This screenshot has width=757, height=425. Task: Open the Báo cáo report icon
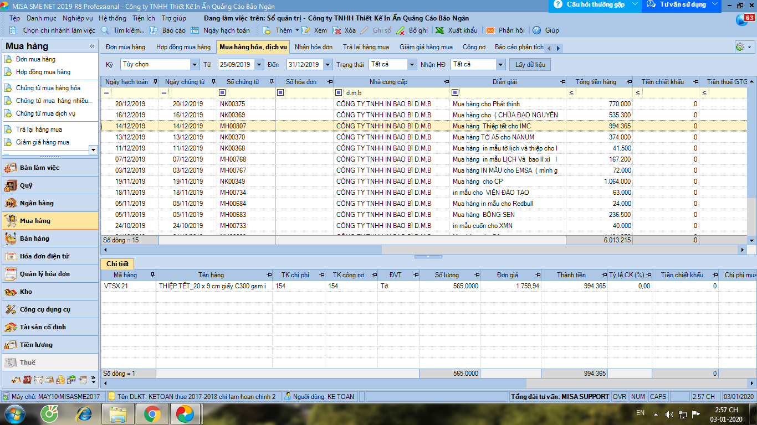pyautogui.click(x=154, y=30)
